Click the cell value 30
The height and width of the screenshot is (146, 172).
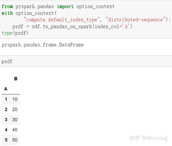tap(15, 120)
